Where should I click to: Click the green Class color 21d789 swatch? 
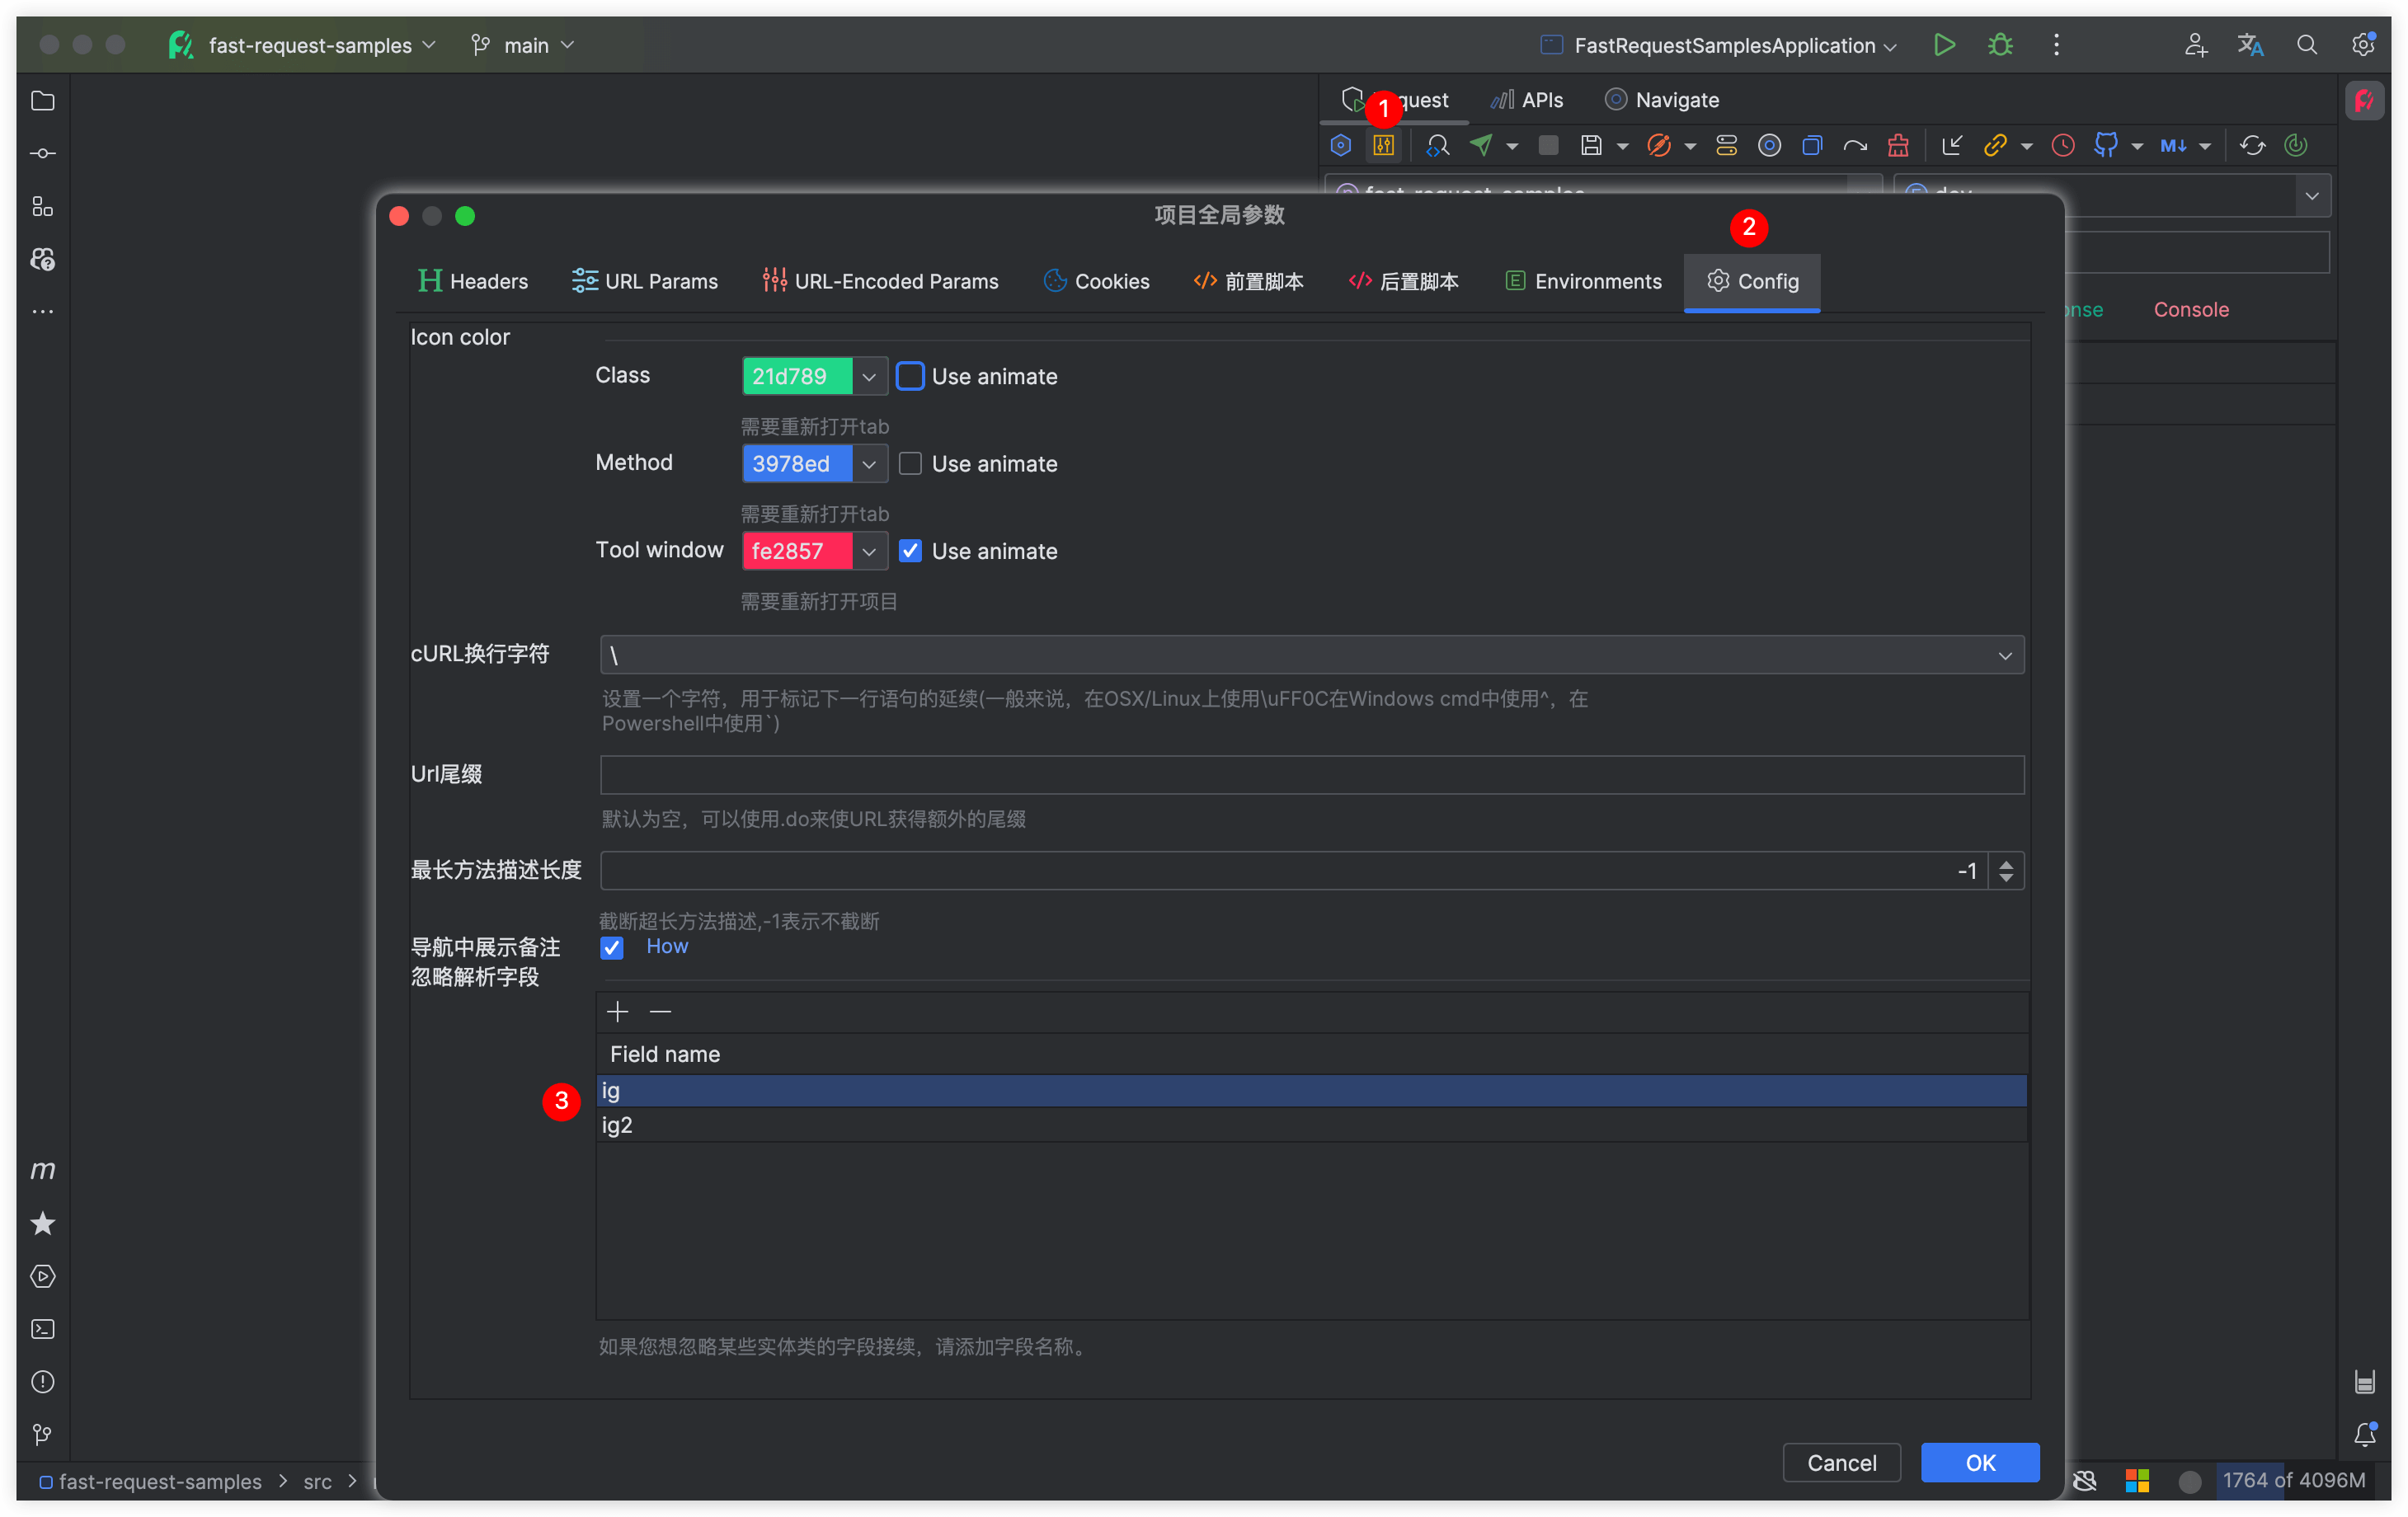click(796, 376)
